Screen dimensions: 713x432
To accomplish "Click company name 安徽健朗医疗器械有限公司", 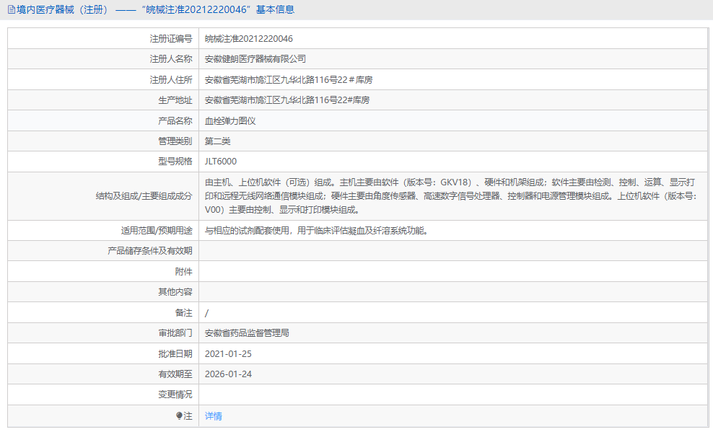I will (255, 59).
